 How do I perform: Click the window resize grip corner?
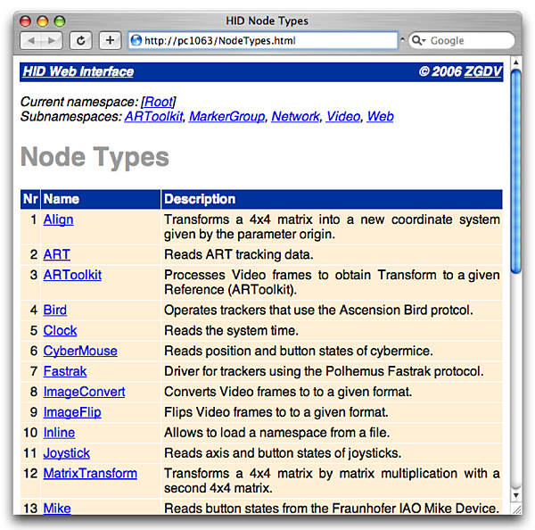click(517, 509)
